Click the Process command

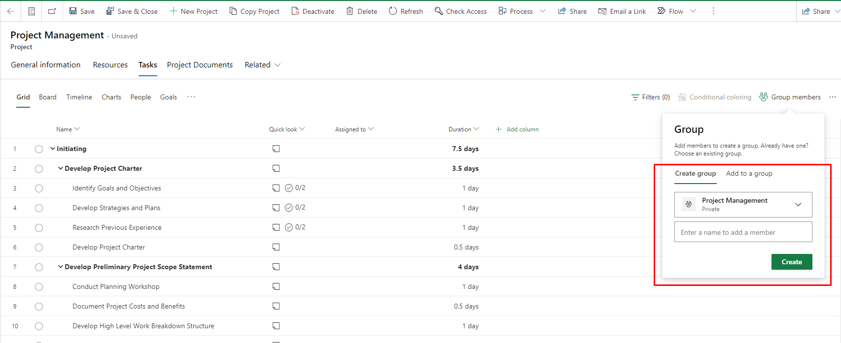click(516, 11)
